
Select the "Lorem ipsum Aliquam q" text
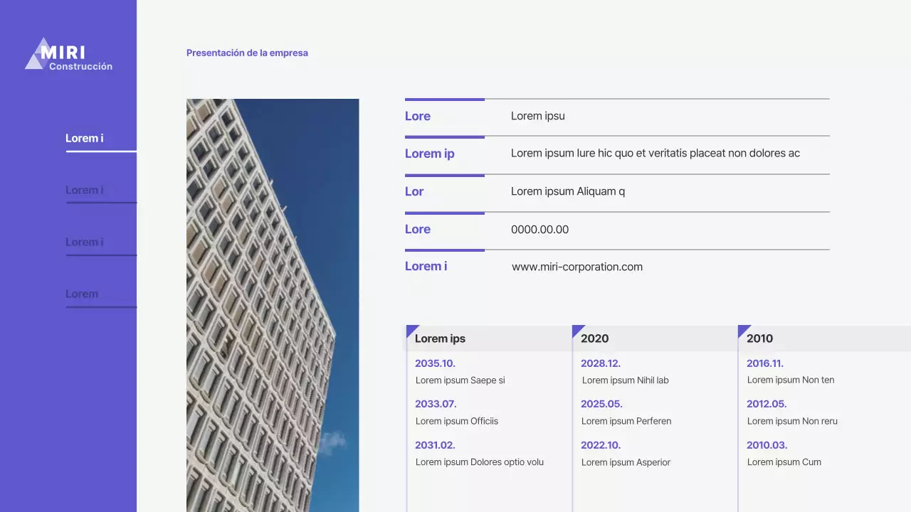coord(567,191)
